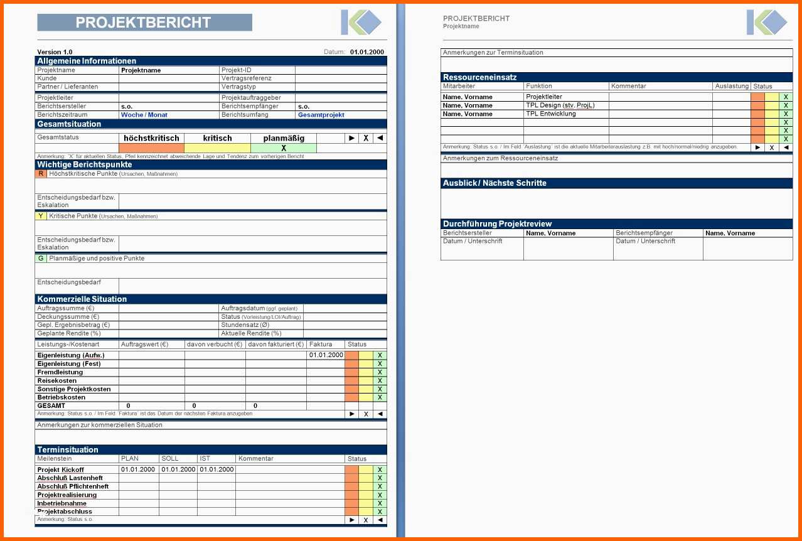Click the right-pointing arrow in the Gesamtstatus row
The image size is (802, 541).
[x=351, y=138]
